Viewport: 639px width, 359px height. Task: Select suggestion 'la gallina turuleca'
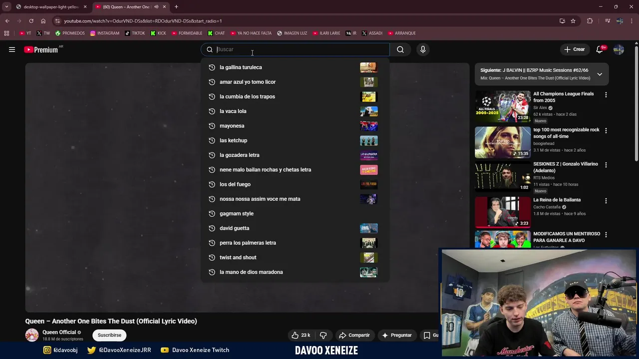(x=295, y=67)
